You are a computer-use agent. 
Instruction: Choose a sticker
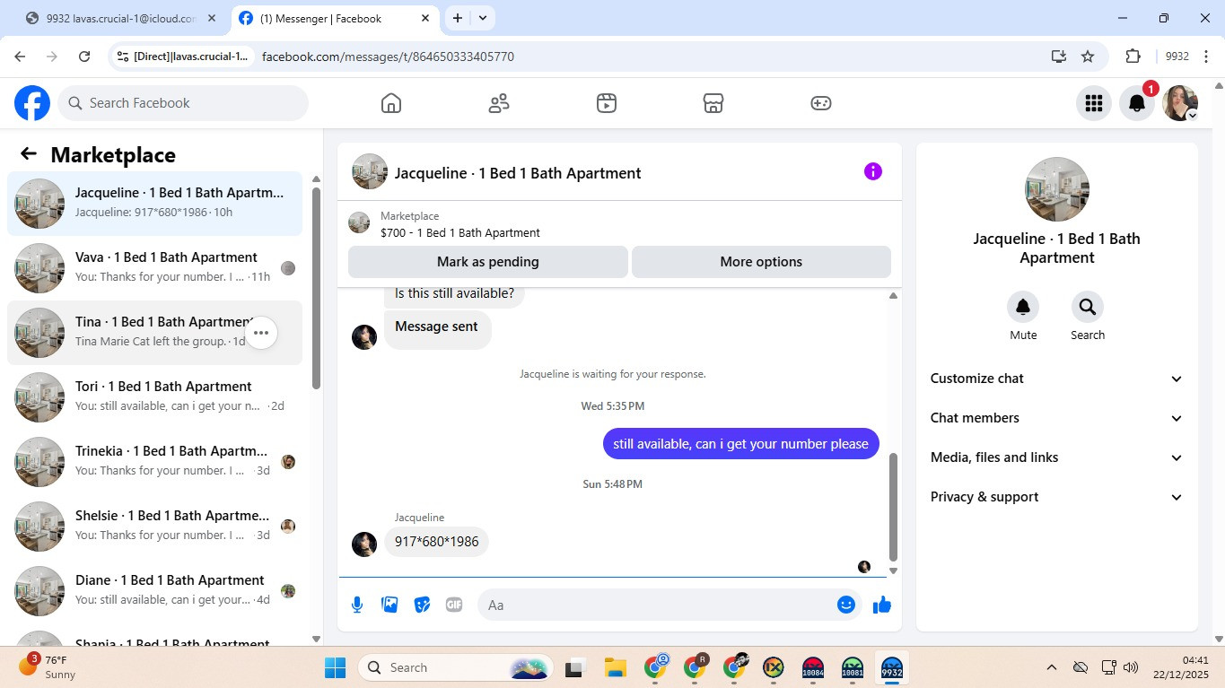coord(422,605)
